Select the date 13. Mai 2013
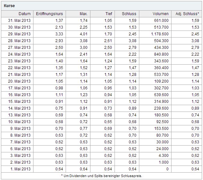This screenshot has height=180, width=203. (19, 115)
